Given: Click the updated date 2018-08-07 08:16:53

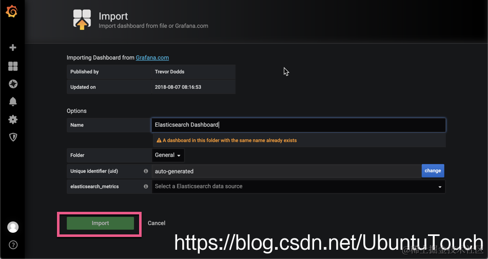Looking at the screenshot, I should pos(178,87).
